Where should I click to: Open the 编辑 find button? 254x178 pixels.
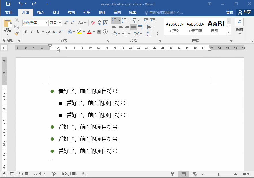point(239,26)
